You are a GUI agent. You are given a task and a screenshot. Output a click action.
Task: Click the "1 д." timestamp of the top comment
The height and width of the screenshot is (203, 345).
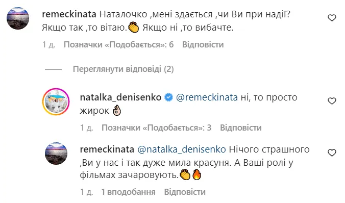click(x=48, y=45)
